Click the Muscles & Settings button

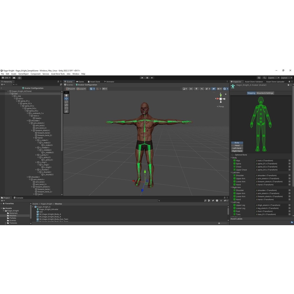point(265,93)
